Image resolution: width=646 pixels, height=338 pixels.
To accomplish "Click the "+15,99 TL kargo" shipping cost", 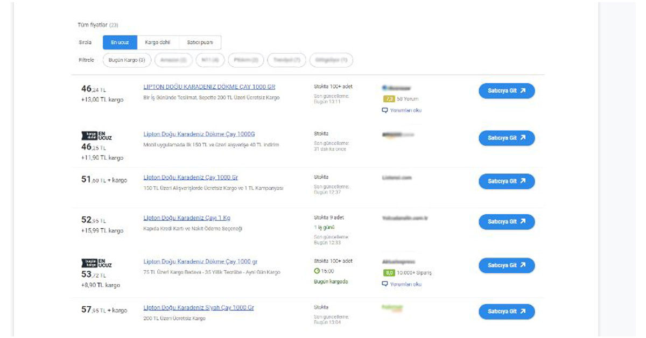I will [x=102, y=230].
